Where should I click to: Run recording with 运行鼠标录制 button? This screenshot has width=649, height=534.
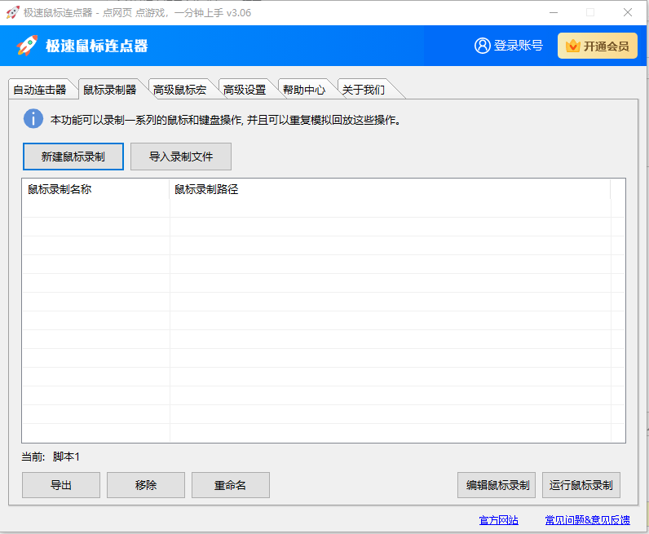click(x=581, y=485)
